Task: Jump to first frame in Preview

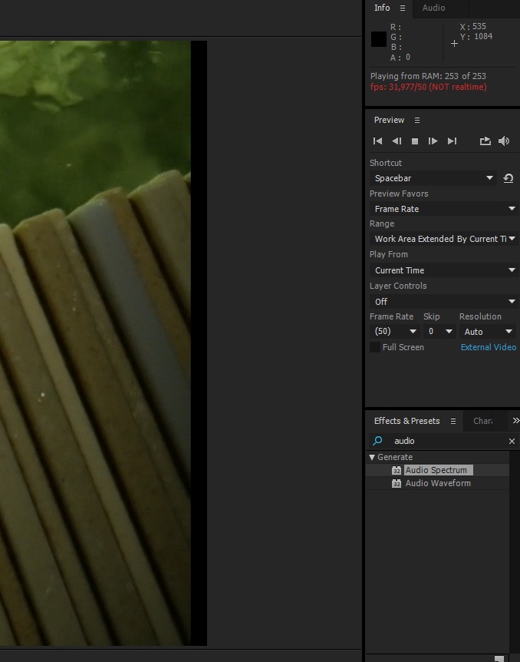Action: [377, 141]
